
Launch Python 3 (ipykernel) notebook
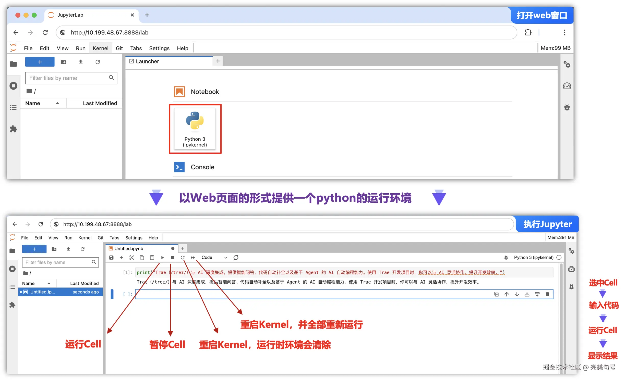[x=195, y=129]
